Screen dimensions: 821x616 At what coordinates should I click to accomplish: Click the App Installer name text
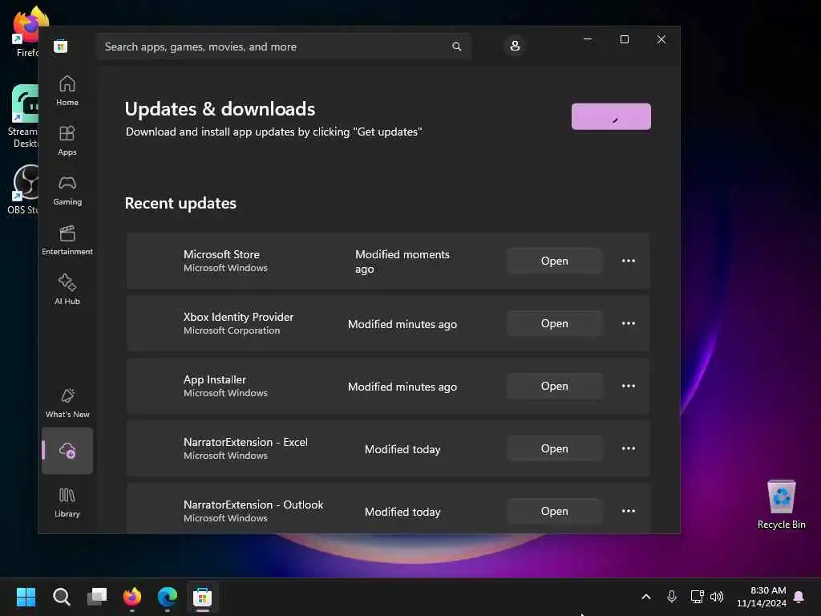(215, 379)
